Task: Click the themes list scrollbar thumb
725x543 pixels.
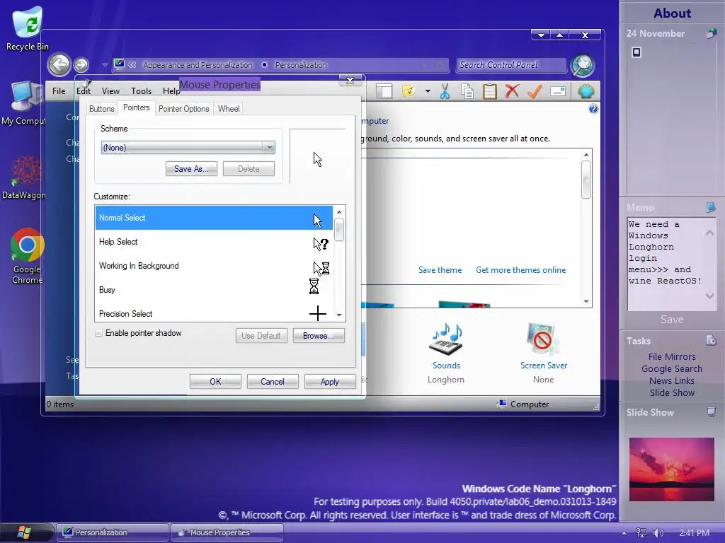Action: click(x=586, y=179)
